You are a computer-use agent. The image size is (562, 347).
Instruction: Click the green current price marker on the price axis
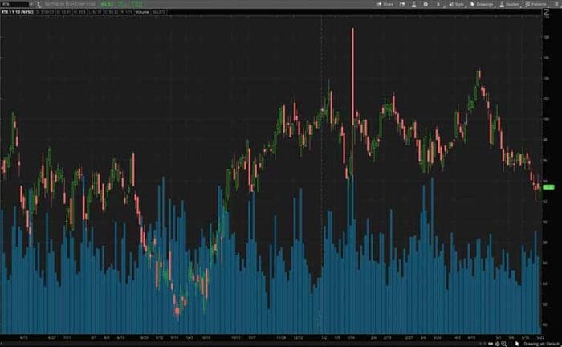tap(548, 187)
